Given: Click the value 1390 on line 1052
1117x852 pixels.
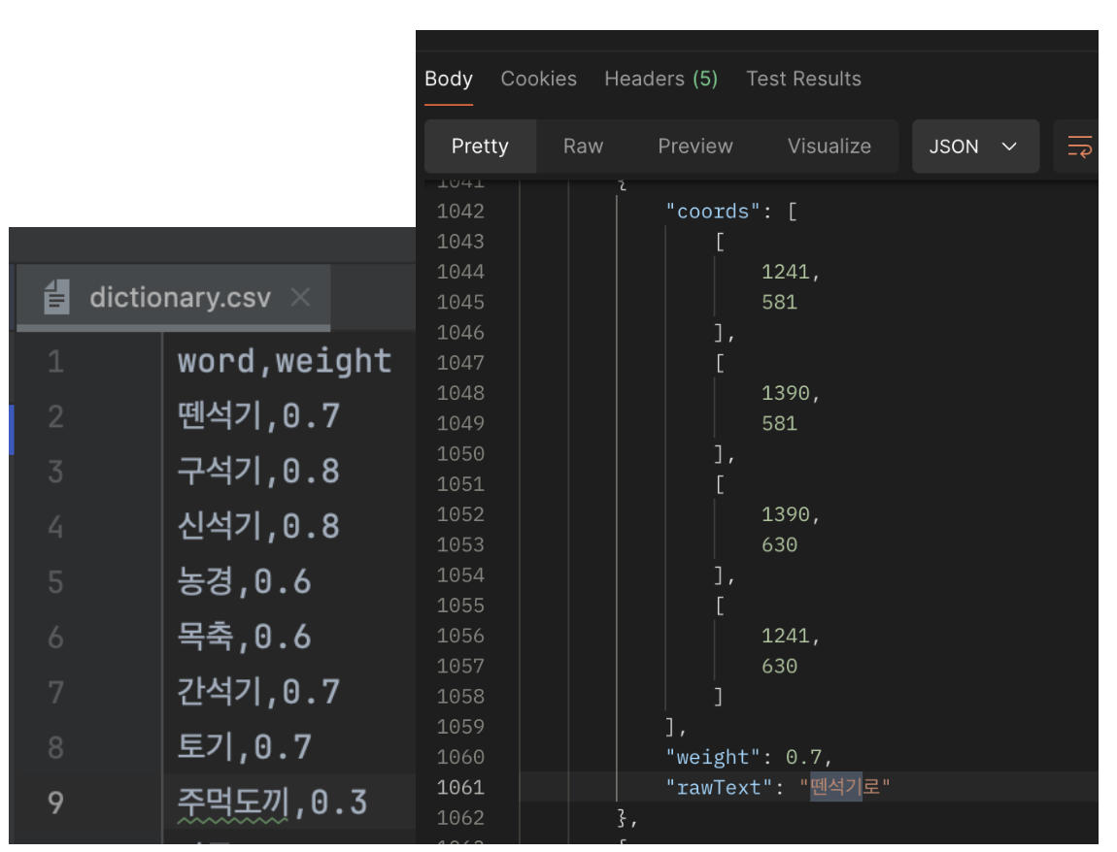Looking at the screenshot, I should [x=785, y=514].
